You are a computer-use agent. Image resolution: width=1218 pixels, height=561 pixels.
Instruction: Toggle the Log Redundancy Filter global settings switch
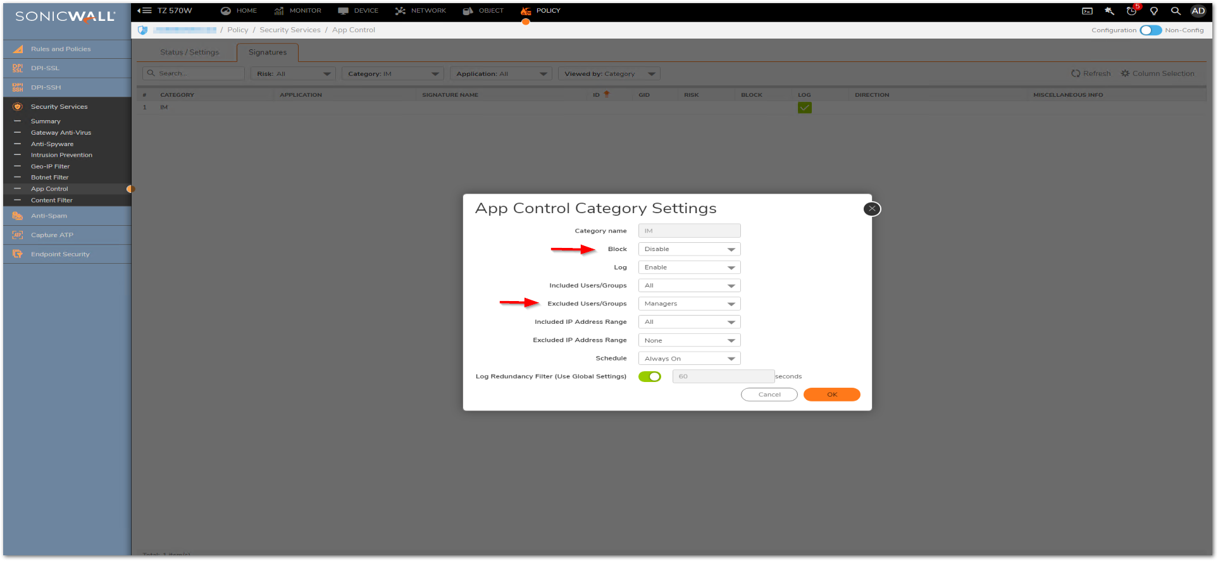click(x=650, y=376)
